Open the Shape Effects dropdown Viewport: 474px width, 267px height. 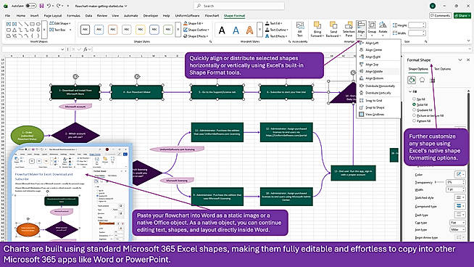click(196, 36)
